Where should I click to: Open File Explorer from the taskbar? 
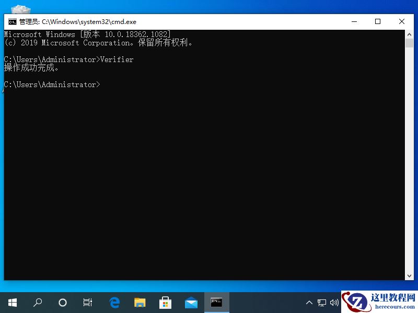(140, 303)
